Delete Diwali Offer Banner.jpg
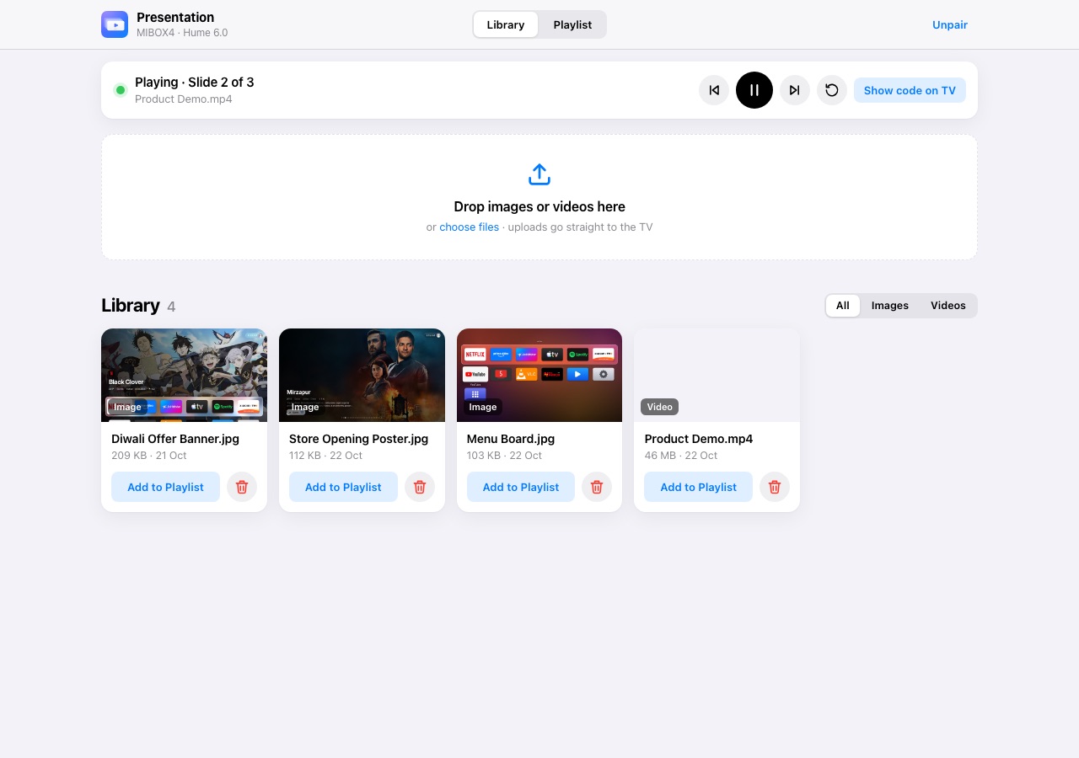This screenshot has width=1079, height=758. point(242,487)
